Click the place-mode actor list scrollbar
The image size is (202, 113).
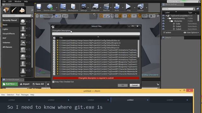(x=32, y=43)
